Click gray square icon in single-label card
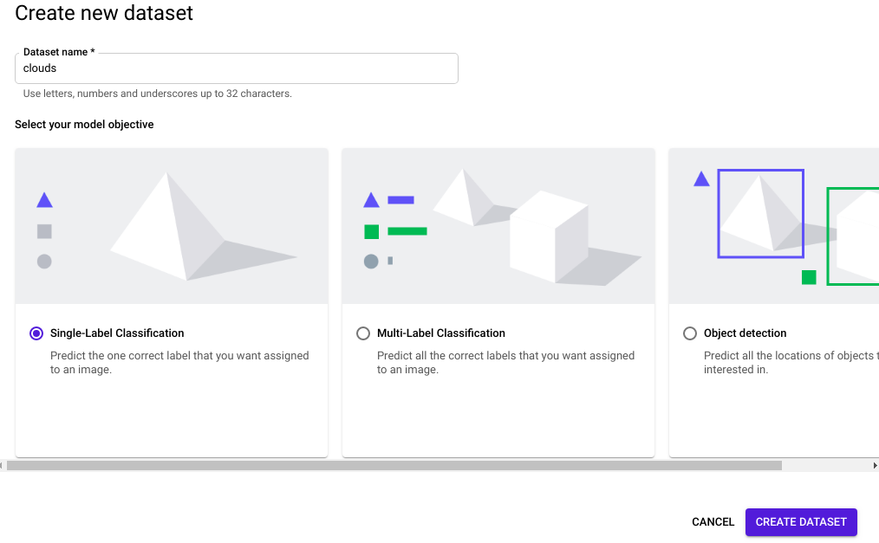This screenshot has height=543, width=879. [44, 231]
